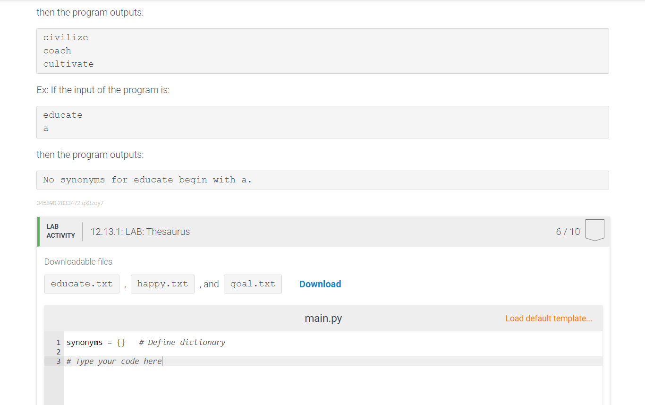Viewport: 645px width, 405px height.
Task: Click the Download link for lab files
Action: tap(320, 284)
